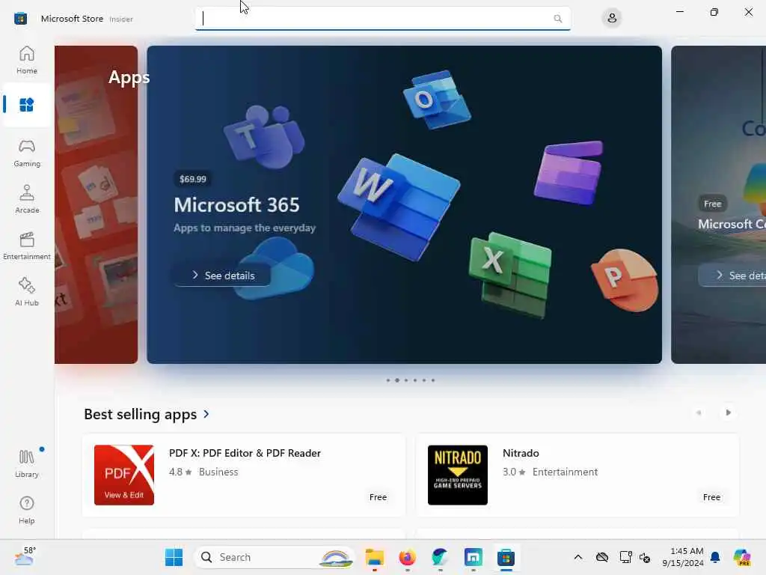
Task: Open the Microsoft 365 hero banner
Action: pyautogui.click(x=404, y=204)
